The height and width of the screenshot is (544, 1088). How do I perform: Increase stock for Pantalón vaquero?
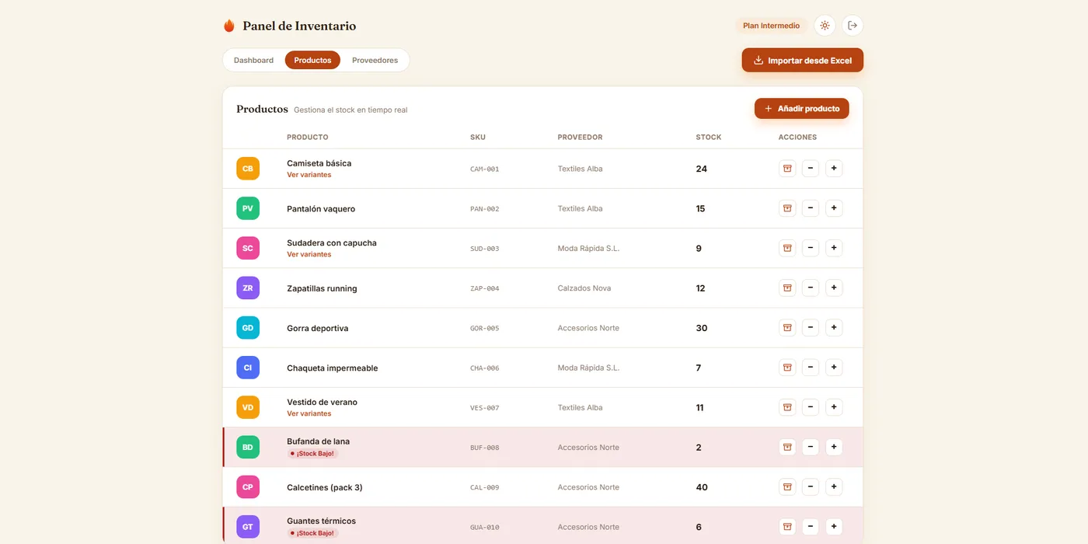coord(834,207)
